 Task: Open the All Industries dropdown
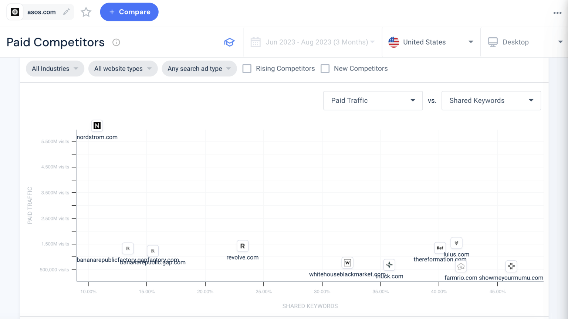click(x=55, y=68)
